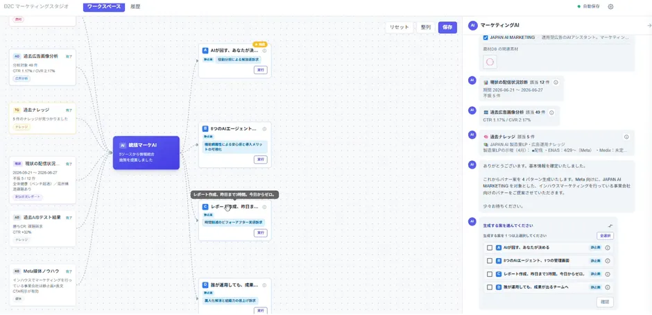Click the リセット button

click(x=400, y=28)
